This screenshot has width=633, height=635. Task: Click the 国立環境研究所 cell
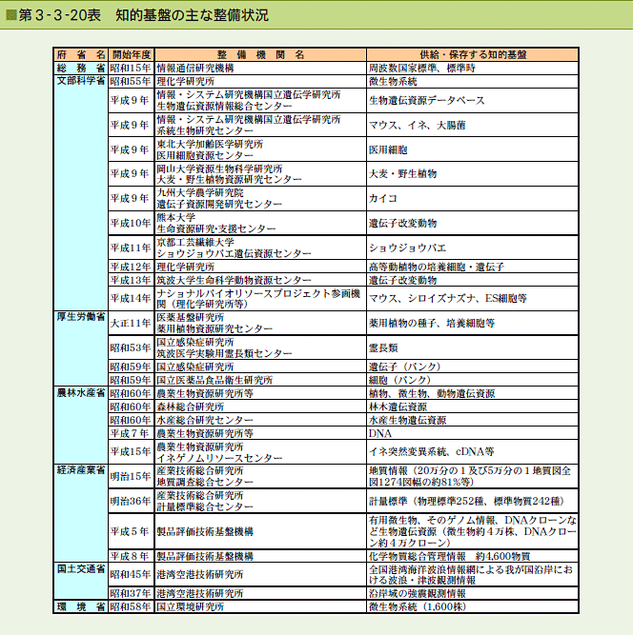[260, 606]
